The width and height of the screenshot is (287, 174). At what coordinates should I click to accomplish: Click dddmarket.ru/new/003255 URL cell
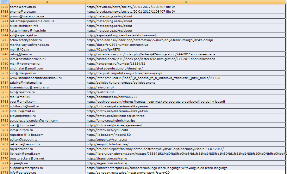pos(186,97)
